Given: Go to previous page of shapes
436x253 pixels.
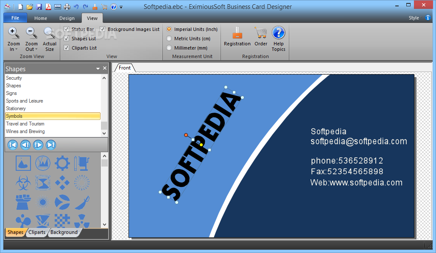Looking at the screenshot, I should (x=25, y=145).
